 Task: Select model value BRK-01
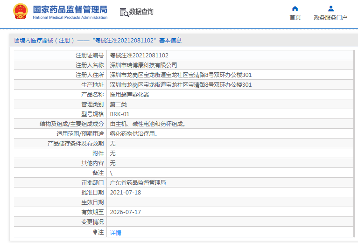119,114
